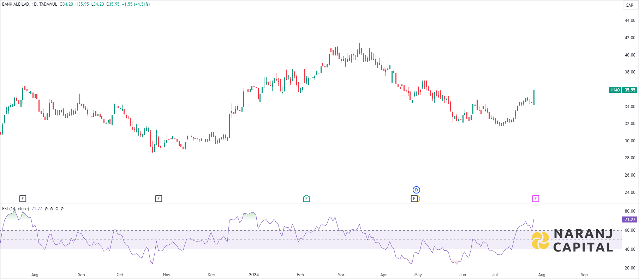This screenshot has height=279, width=639.
Task: Click the O34.20 open value
Action: click(x=66, y=4)
